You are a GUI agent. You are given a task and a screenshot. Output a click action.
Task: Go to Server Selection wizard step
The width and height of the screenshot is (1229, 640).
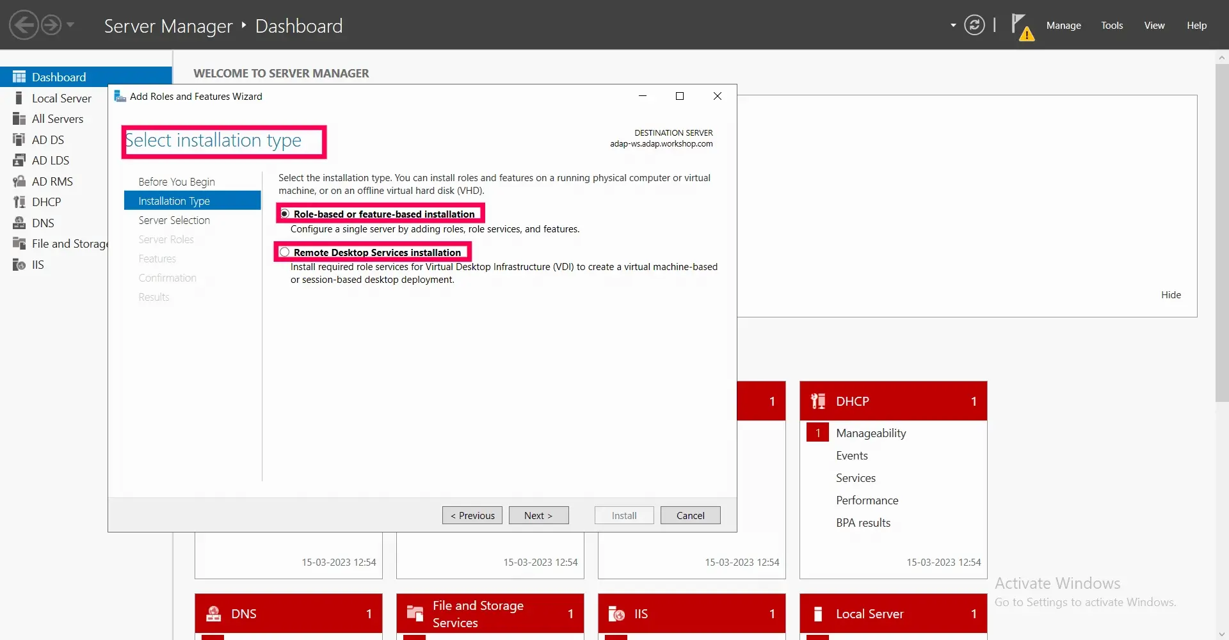pyautogui.click(x=174, y=220)
